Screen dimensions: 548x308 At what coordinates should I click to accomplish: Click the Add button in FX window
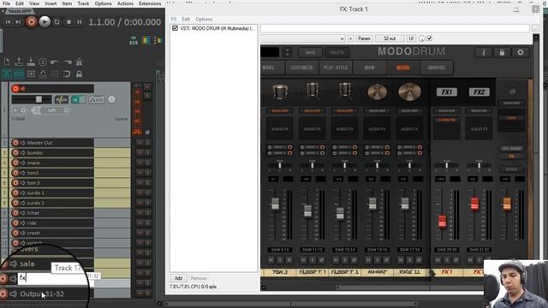click(x=178, y=278)
